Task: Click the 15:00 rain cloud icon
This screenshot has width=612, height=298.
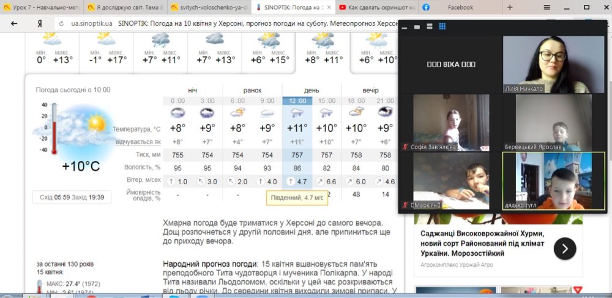Action: click(326, 113)
